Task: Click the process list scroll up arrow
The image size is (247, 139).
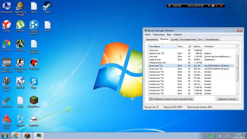Action: 237,46
